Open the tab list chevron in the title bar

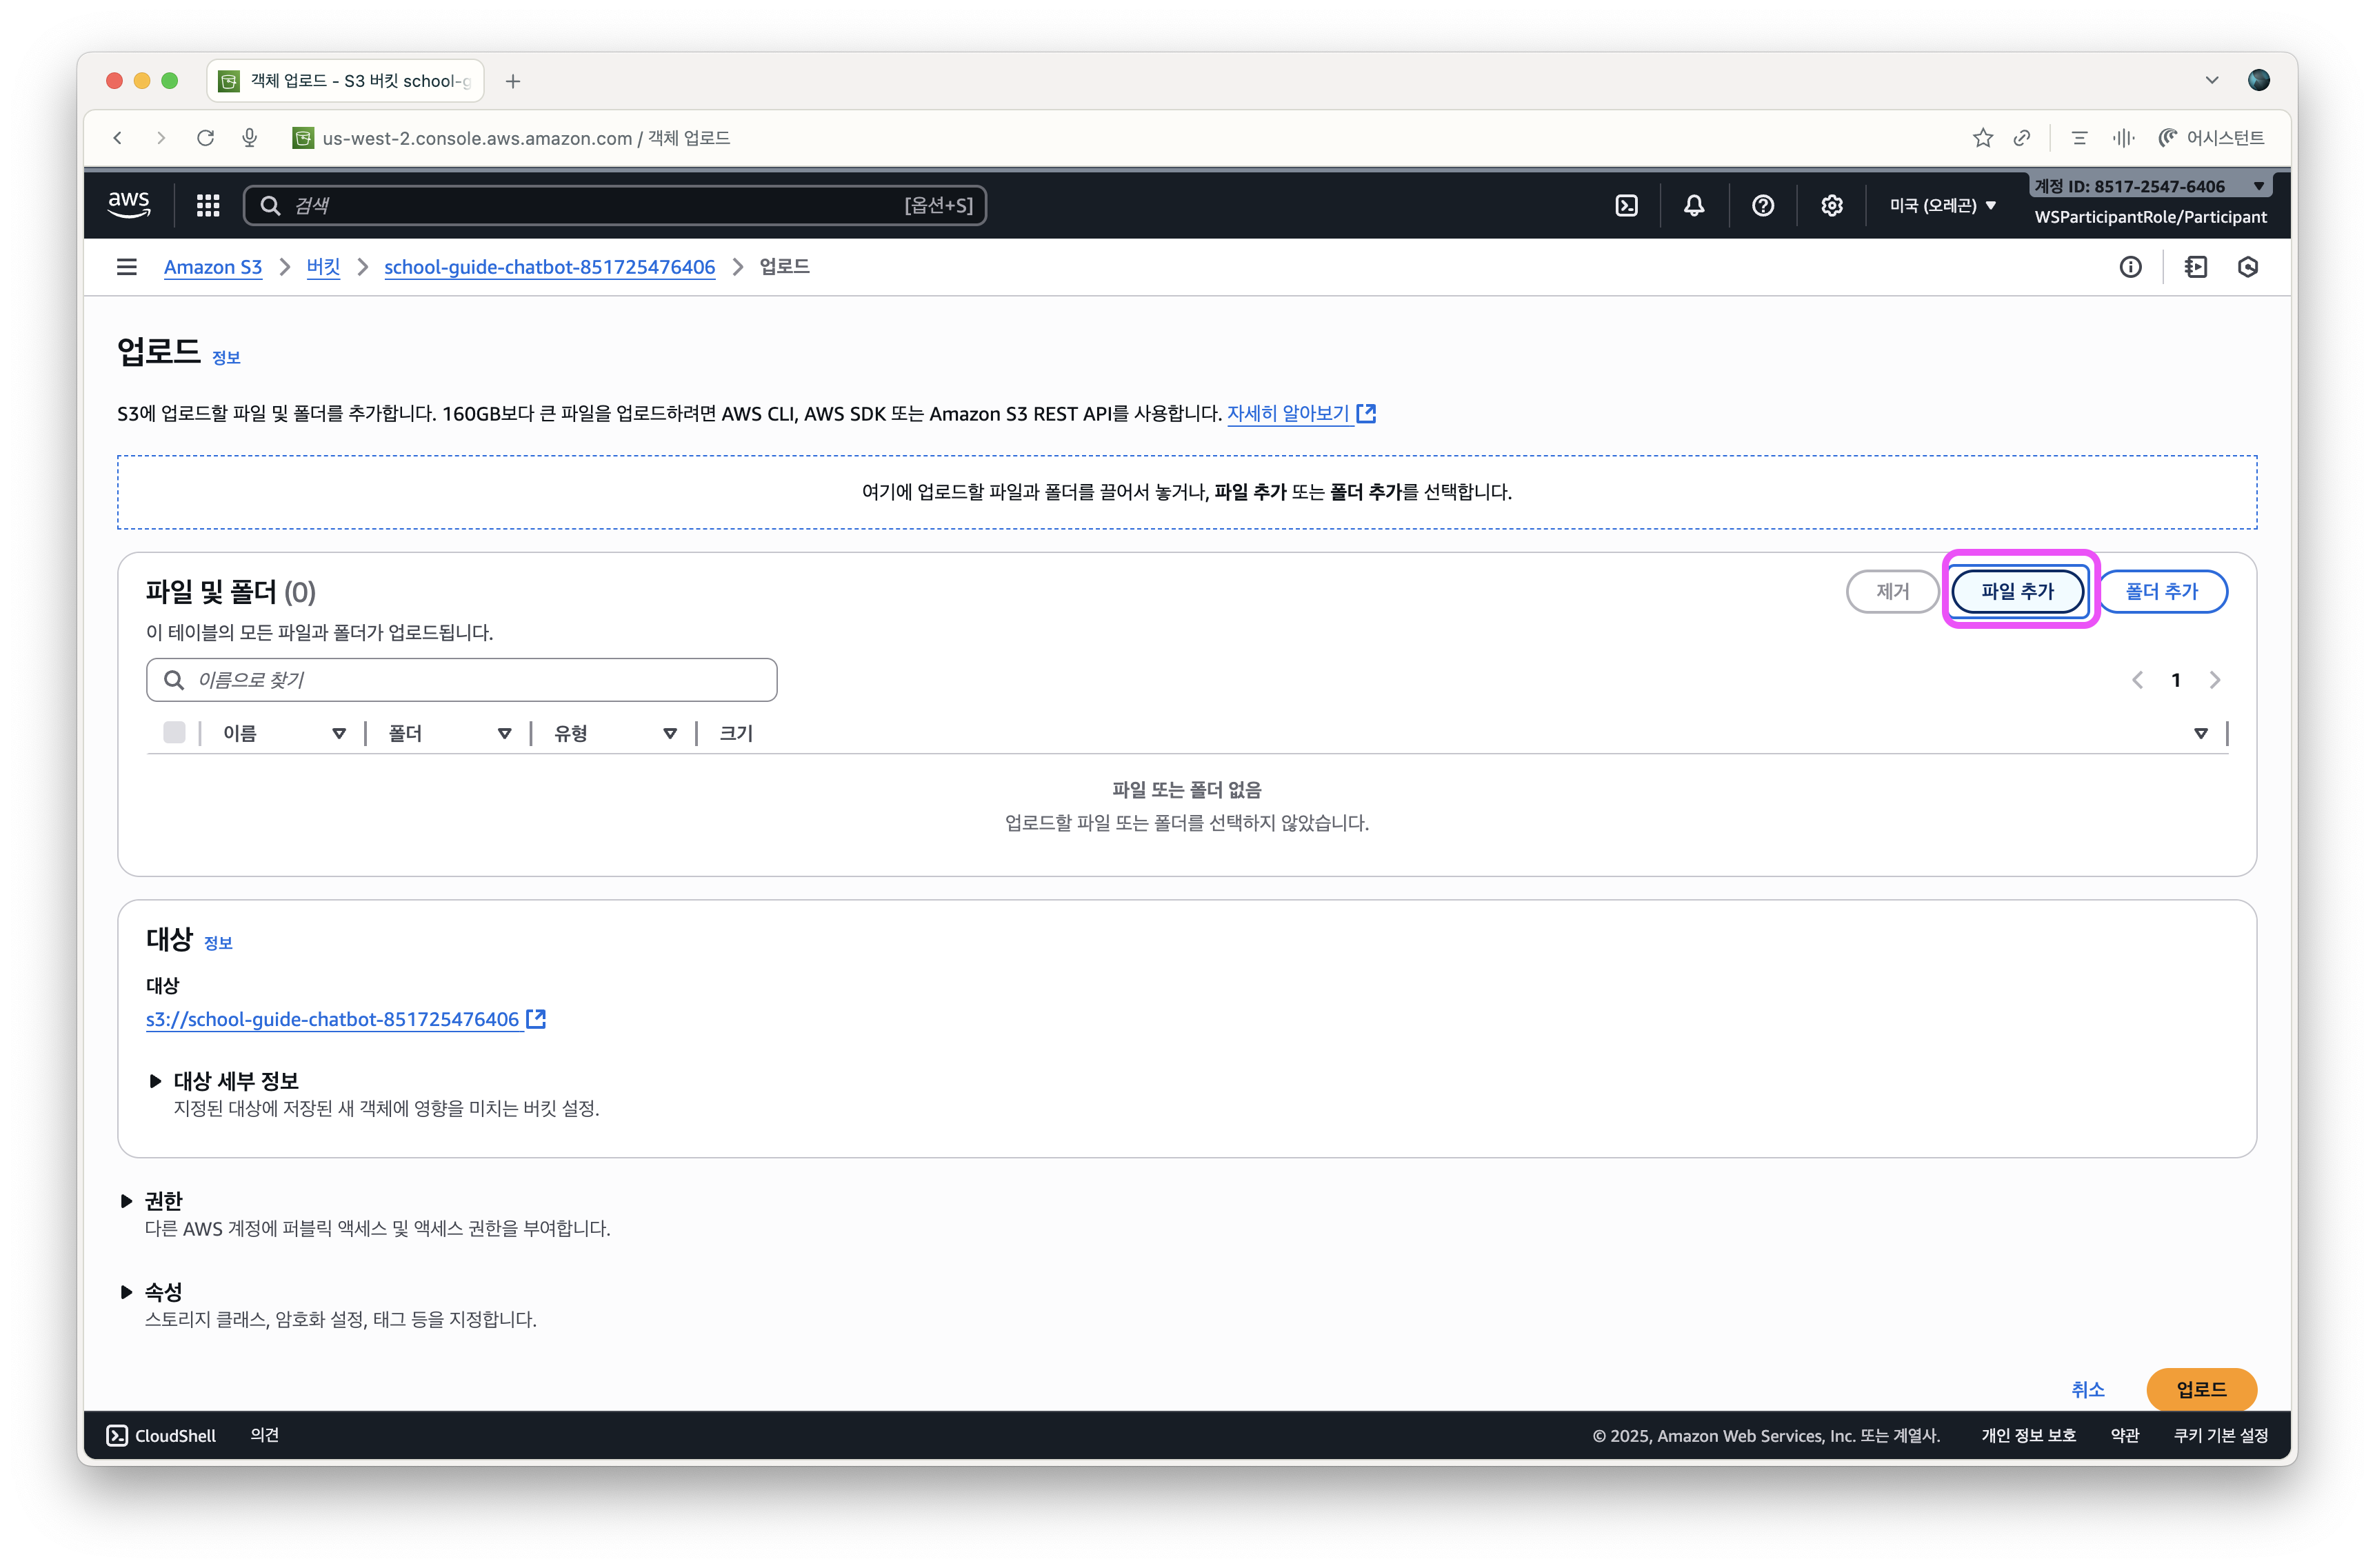pos(2212,80)
